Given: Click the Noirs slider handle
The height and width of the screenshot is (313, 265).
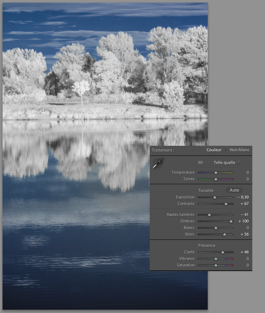Looking at the screenshot, I should pyautogui.click(x=225, y=234).
